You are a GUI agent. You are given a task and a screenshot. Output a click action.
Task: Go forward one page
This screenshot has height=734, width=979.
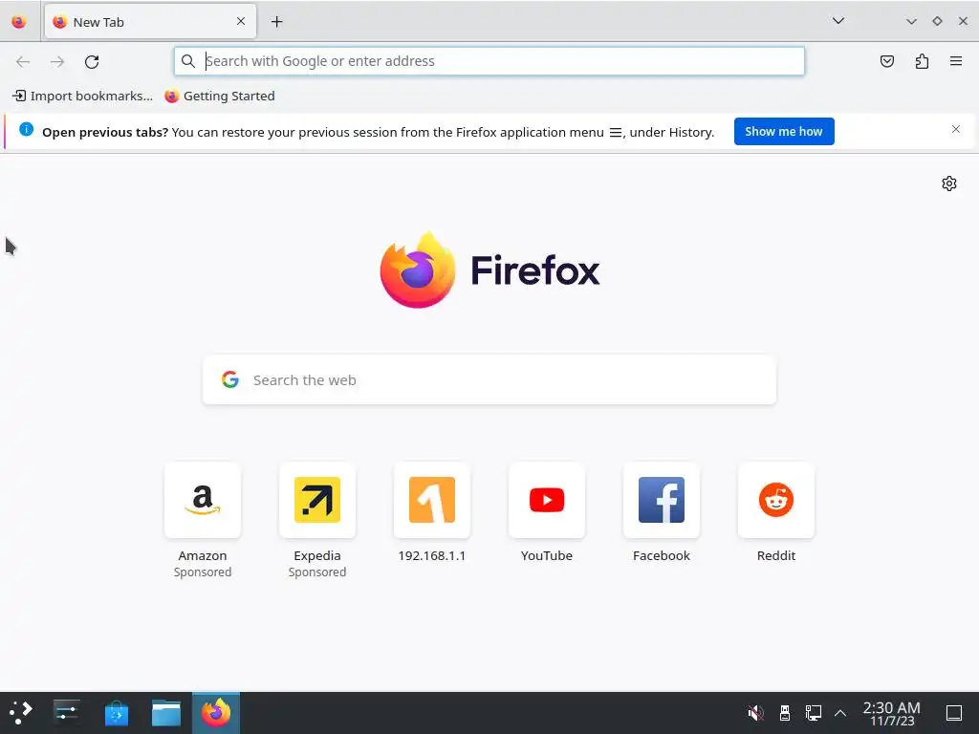click(57, 61)
